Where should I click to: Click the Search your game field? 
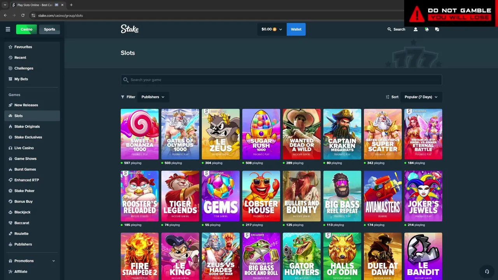pyautogui.click(x=281, y=80)
